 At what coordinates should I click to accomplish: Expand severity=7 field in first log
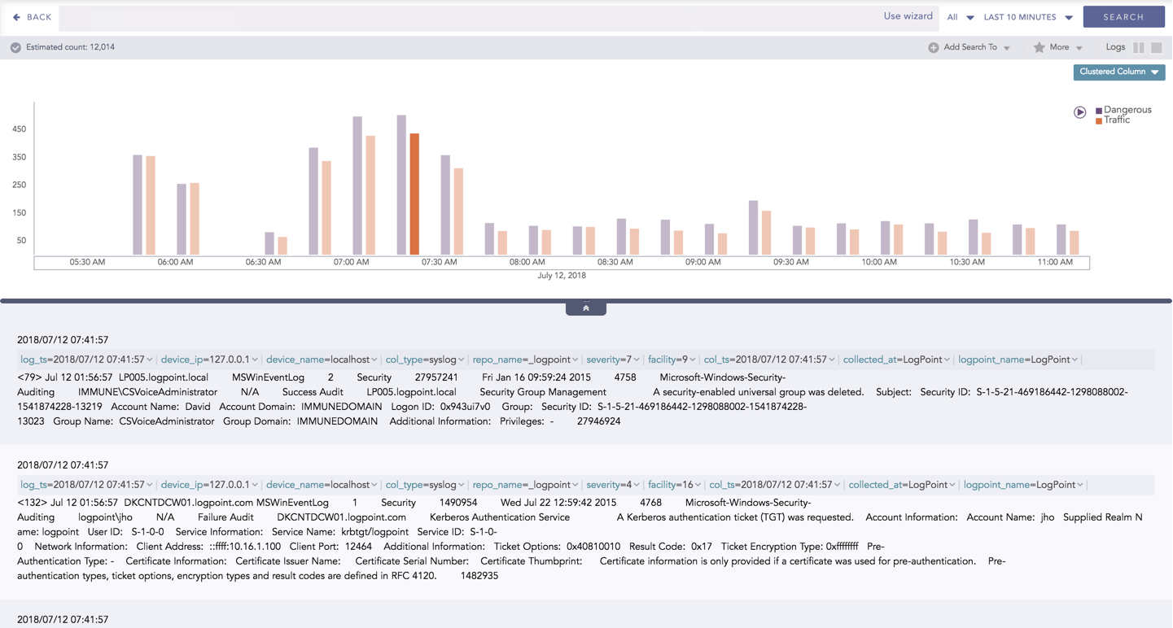click(612, 360)
